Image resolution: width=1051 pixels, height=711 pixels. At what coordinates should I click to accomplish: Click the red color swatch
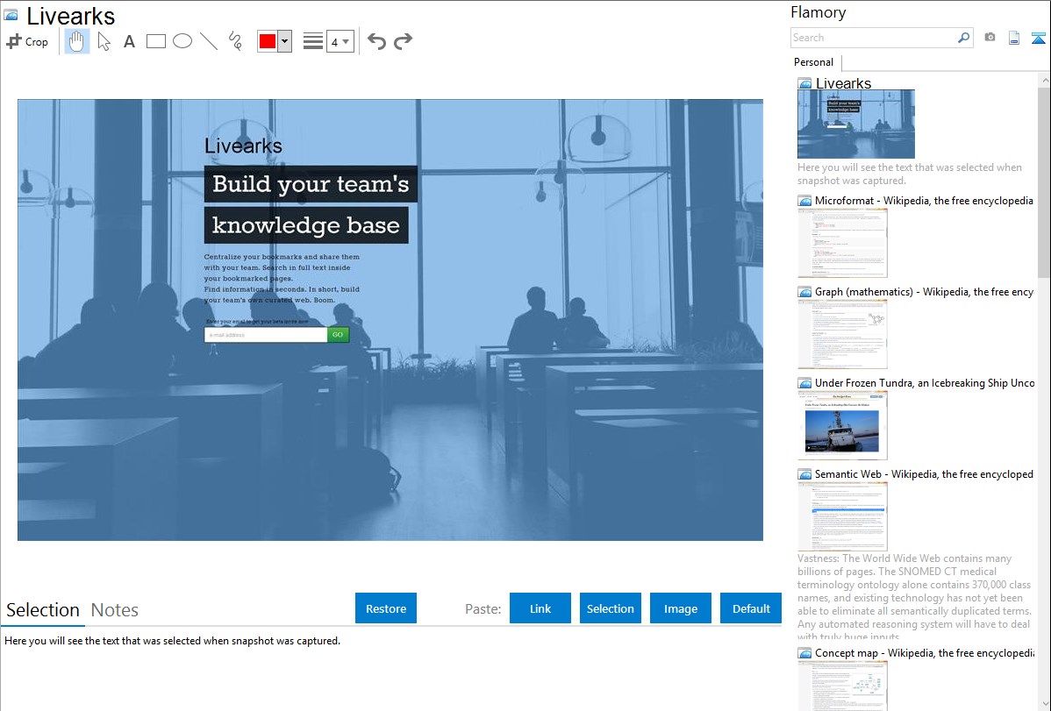click(268, 41)
